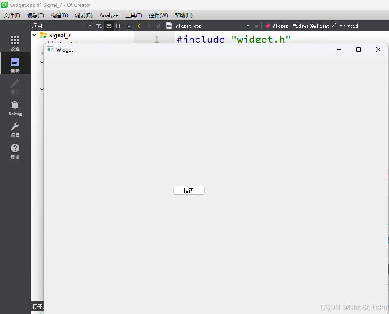389x314 pixels.
Task: Maximize the Widget window
Action: [358, 49]
